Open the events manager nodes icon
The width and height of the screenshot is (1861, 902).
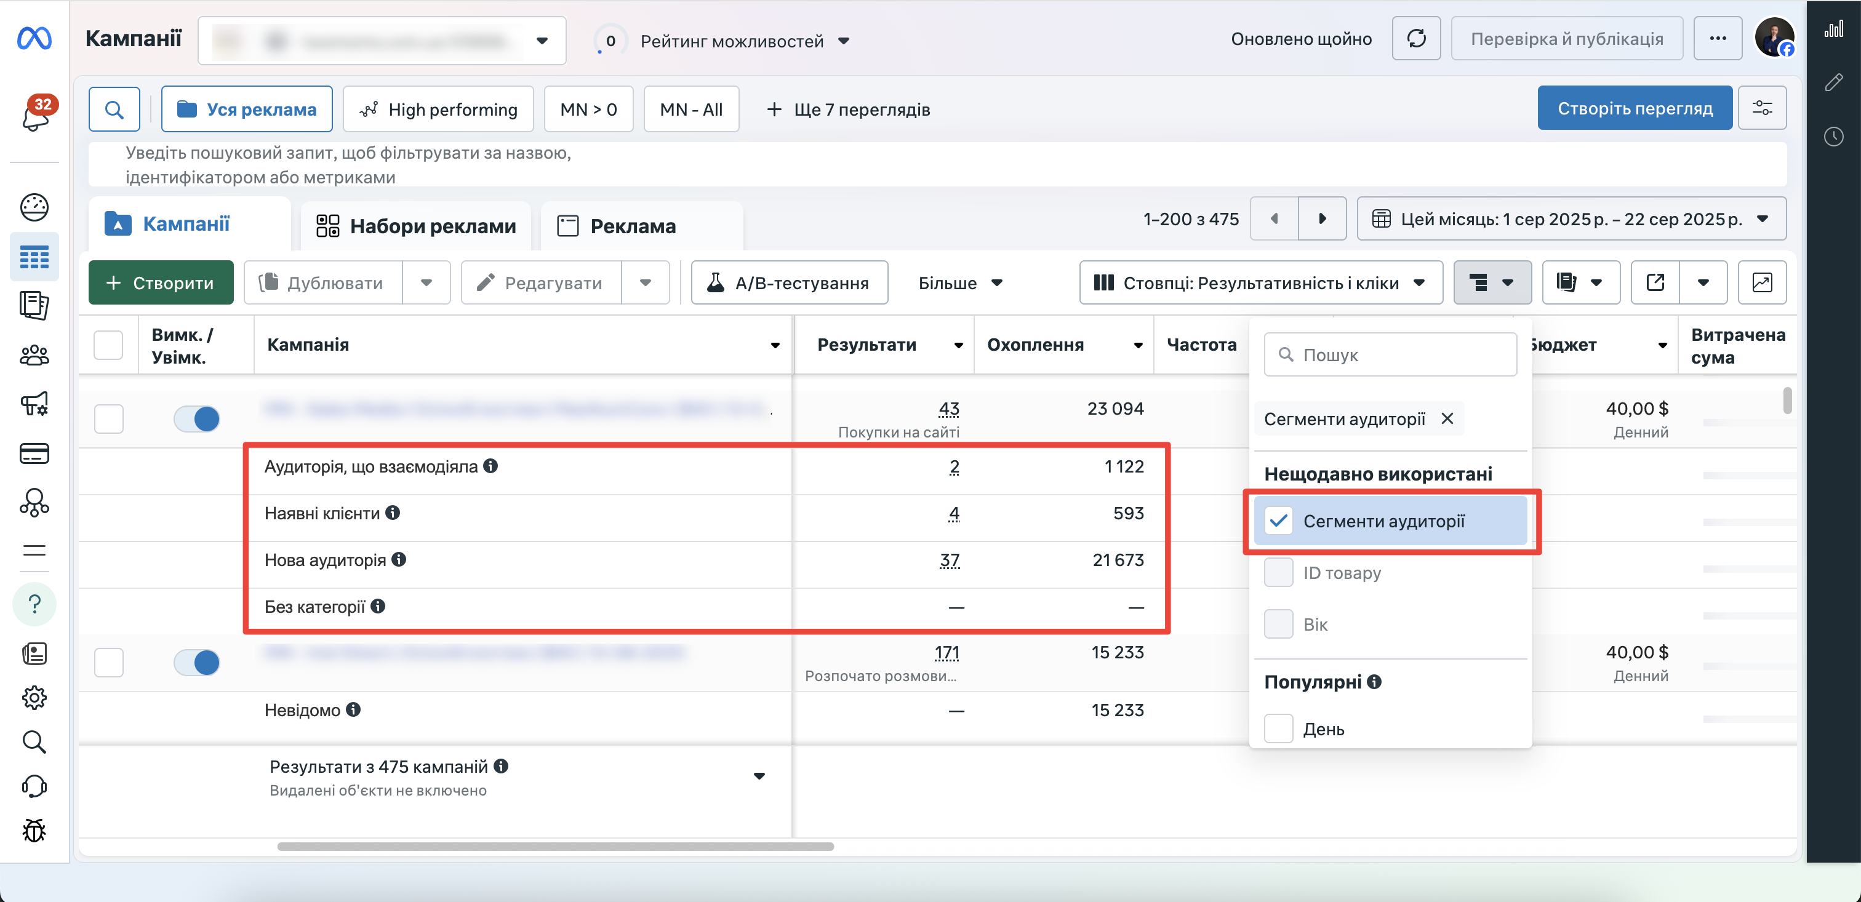(34, 503)
